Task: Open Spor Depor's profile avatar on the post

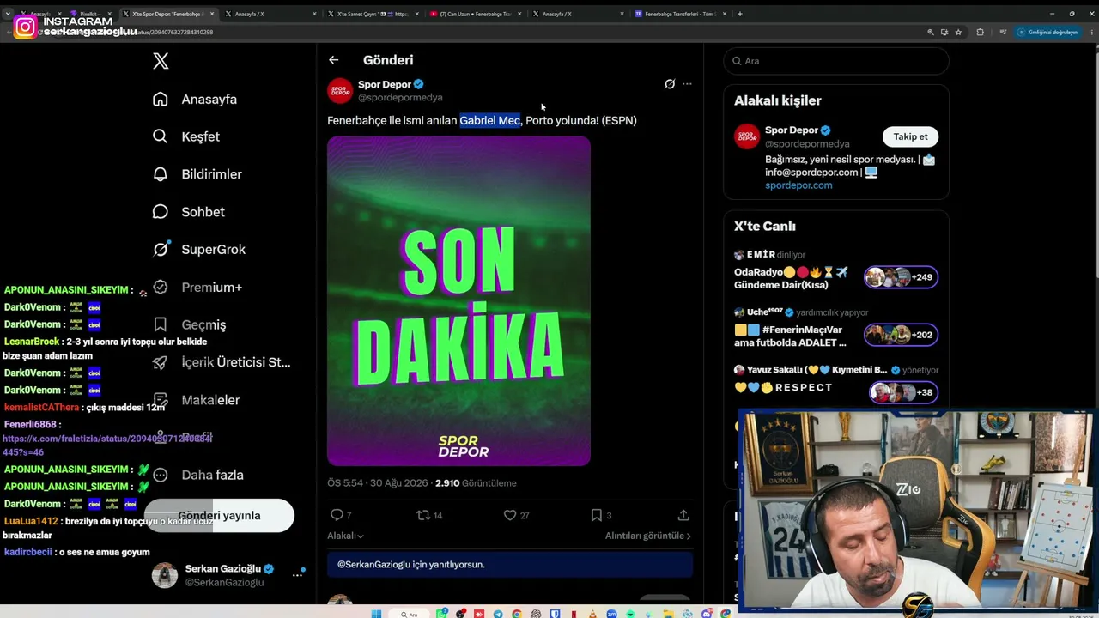Action: click(x=340, y=90)
